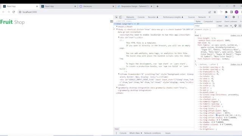242x136 pixels.
Task: Open the Event Listeners tab
Action: [x=231, y=22]
